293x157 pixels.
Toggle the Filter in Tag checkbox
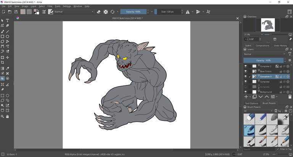pyautogui.click(x=277, y=149)
